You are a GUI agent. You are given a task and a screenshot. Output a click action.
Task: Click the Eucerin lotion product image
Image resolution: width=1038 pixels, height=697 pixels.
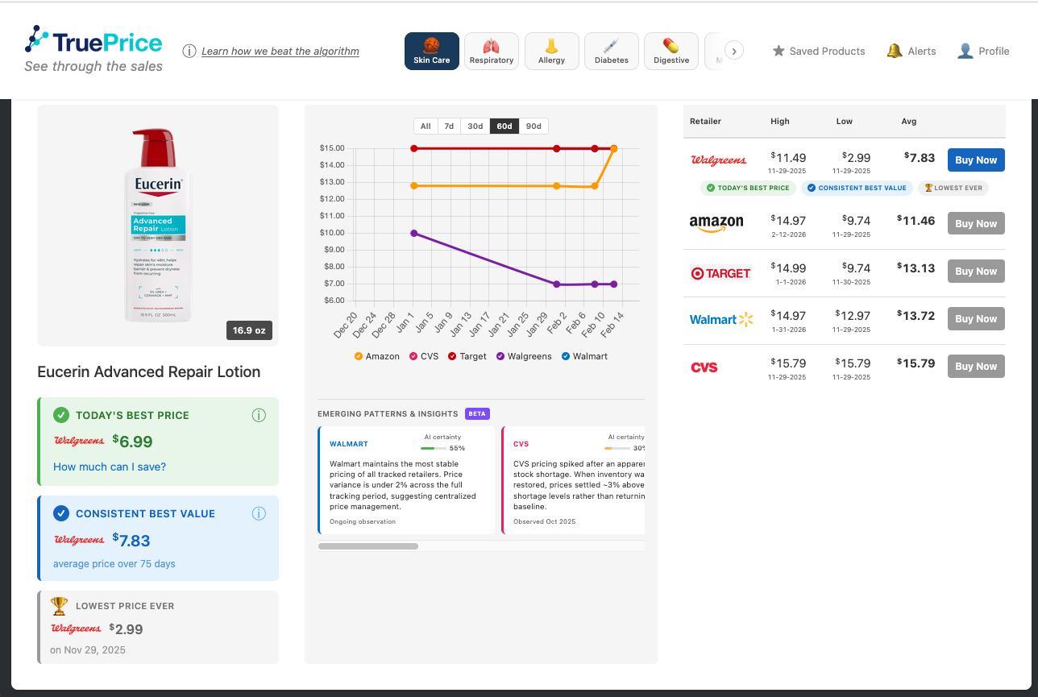pos(158,224)
